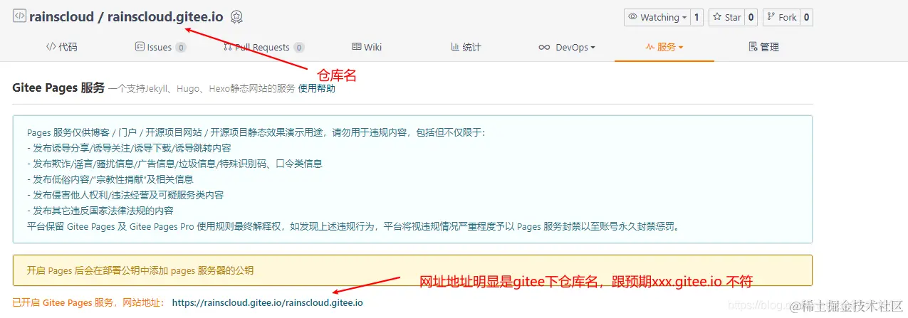Click the Gitee Pages 服务 heading

(58, 88)
